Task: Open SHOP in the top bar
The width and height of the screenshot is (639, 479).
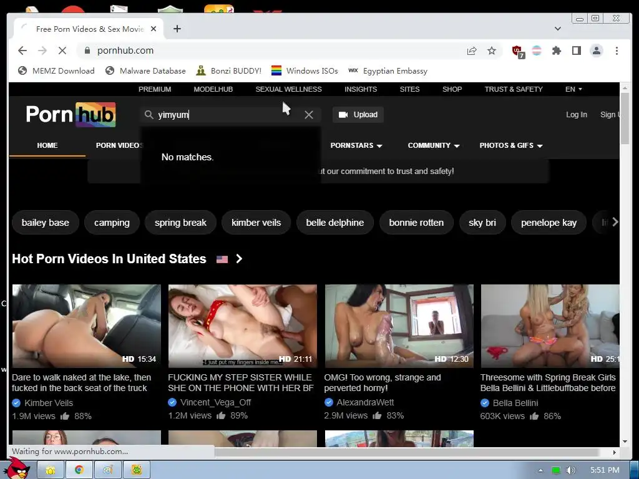Action: click(452, 89)
